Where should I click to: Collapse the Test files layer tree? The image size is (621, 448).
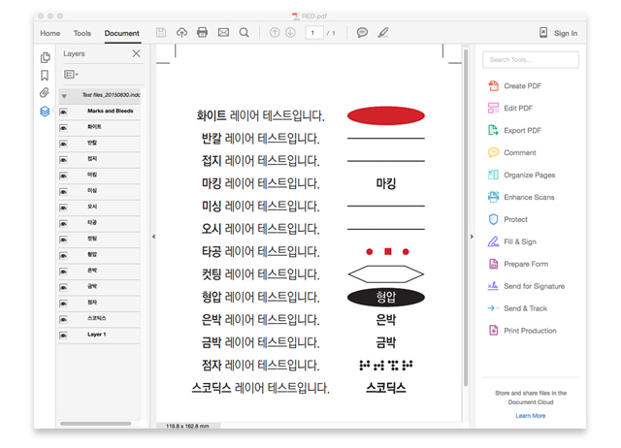pyautogui.click(x=64, y=96)
